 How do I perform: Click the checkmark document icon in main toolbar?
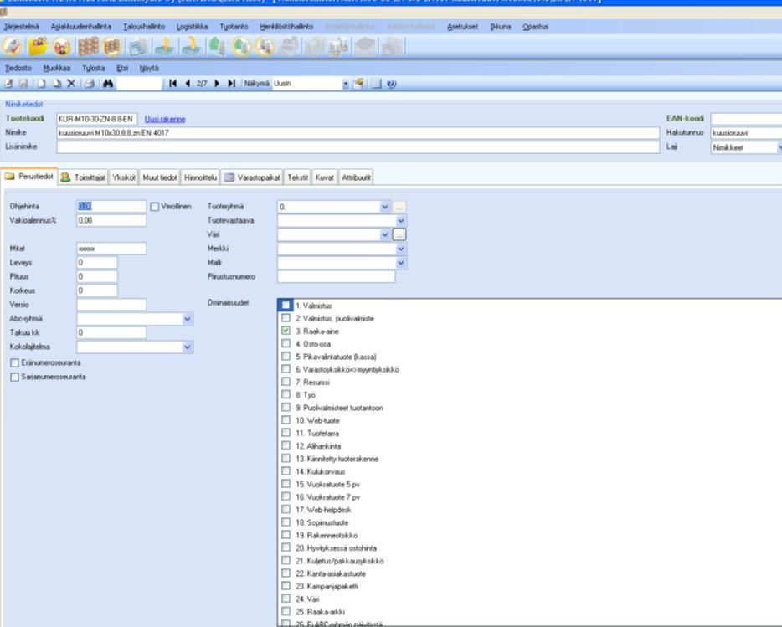pyautogui.click(x=12, y=47)
